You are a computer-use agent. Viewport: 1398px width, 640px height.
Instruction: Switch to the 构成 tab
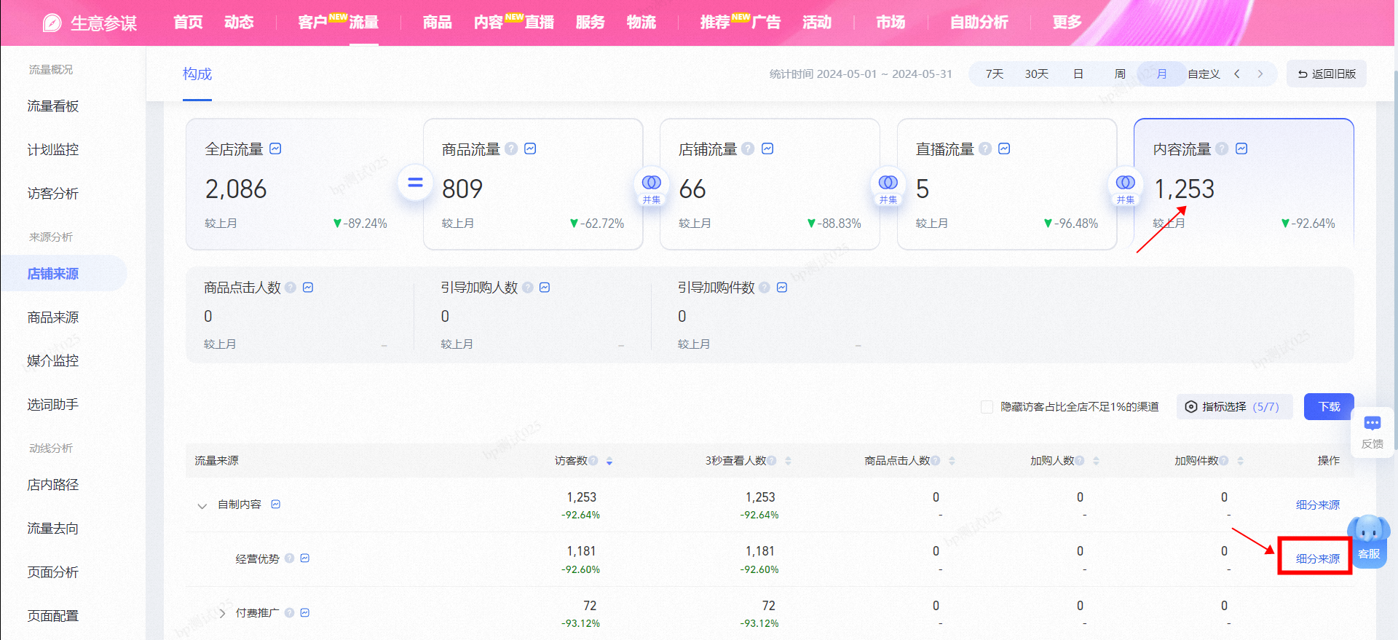[x=197, y=74]
